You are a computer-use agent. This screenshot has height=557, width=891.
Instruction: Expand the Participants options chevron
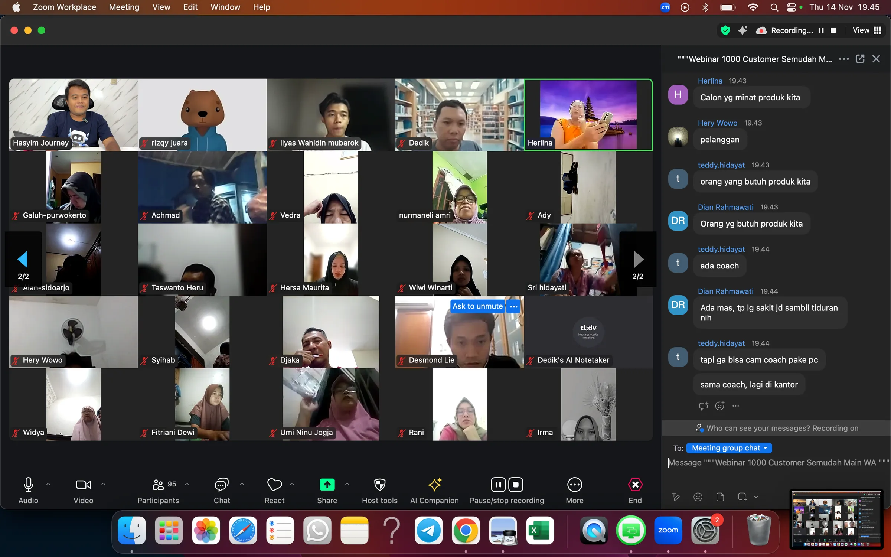click(x=187, y=484)
